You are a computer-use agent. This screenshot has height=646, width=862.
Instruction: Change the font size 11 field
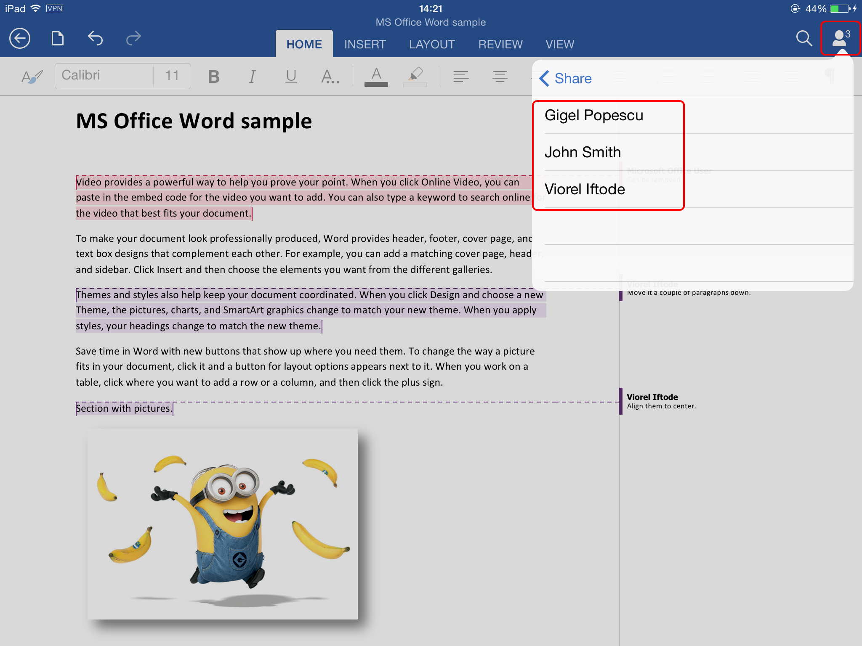(172, 76)
